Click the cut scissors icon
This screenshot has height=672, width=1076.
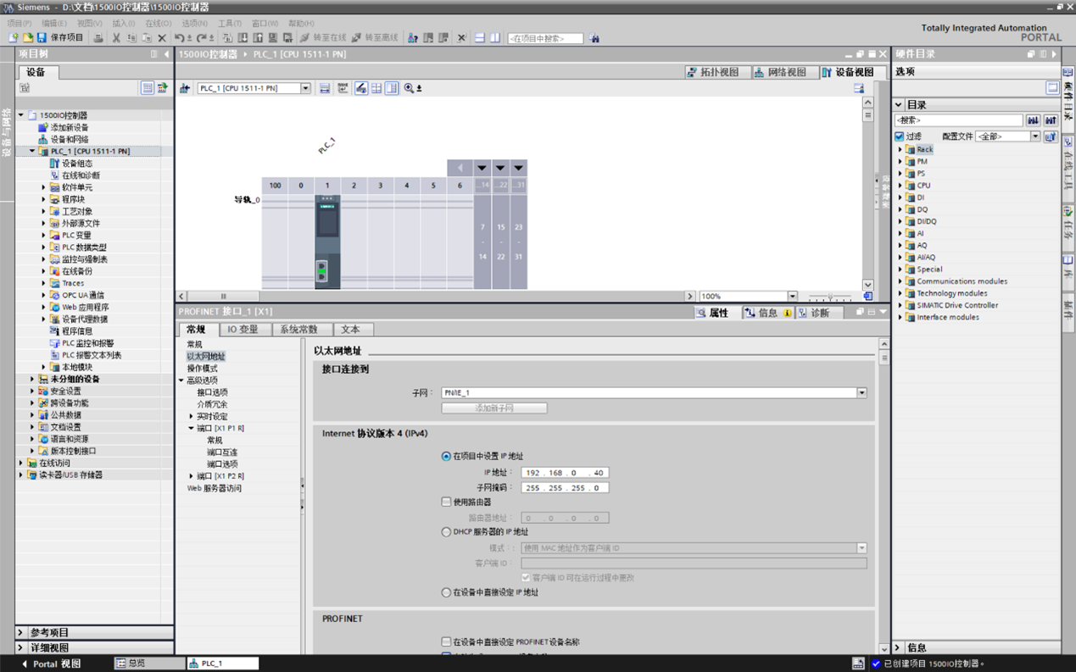click(116, 38)
